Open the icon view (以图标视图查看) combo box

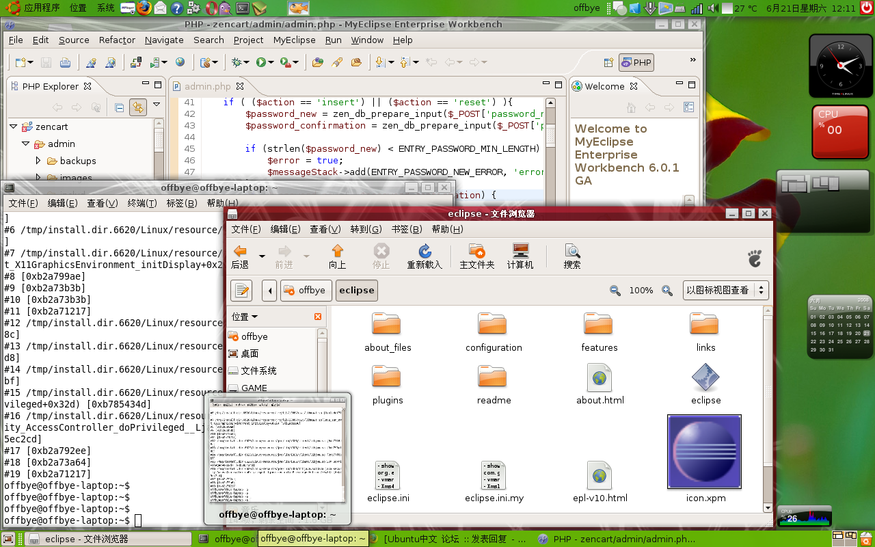click(726, 291)
